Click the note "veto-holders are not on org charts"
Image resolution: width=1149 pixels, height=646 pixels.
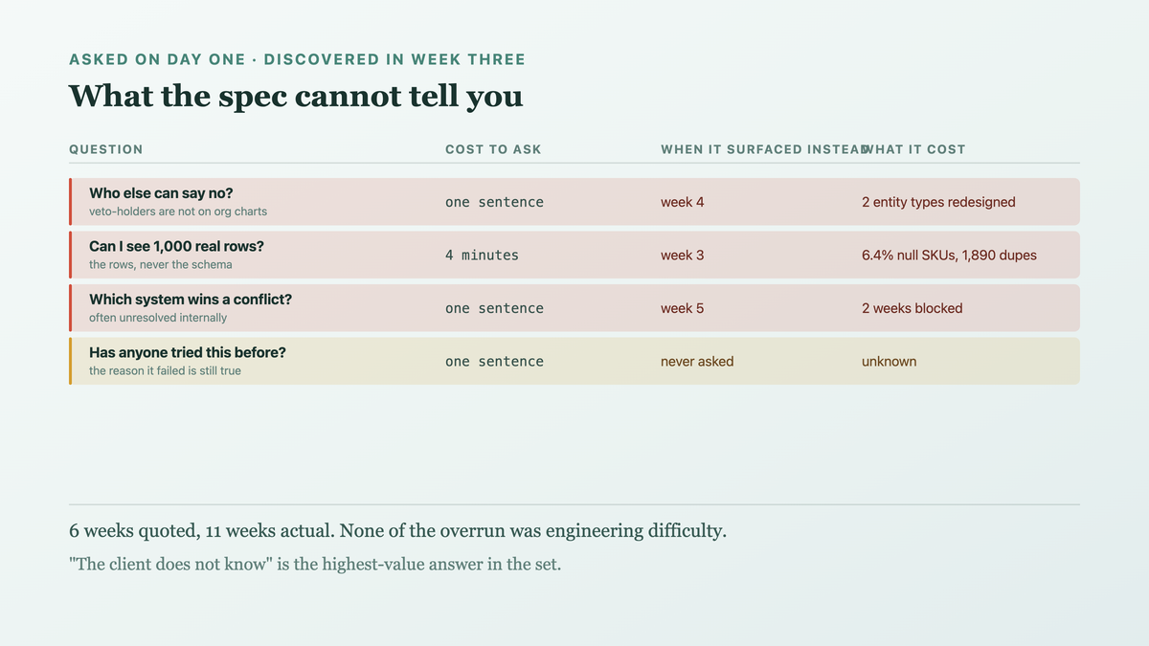178,212
